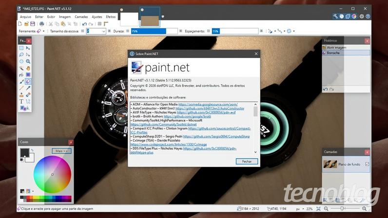This screenshot has height=218, width=388.
Task: Select the Rectangle Select tool
Action: (x=21, y=48)
